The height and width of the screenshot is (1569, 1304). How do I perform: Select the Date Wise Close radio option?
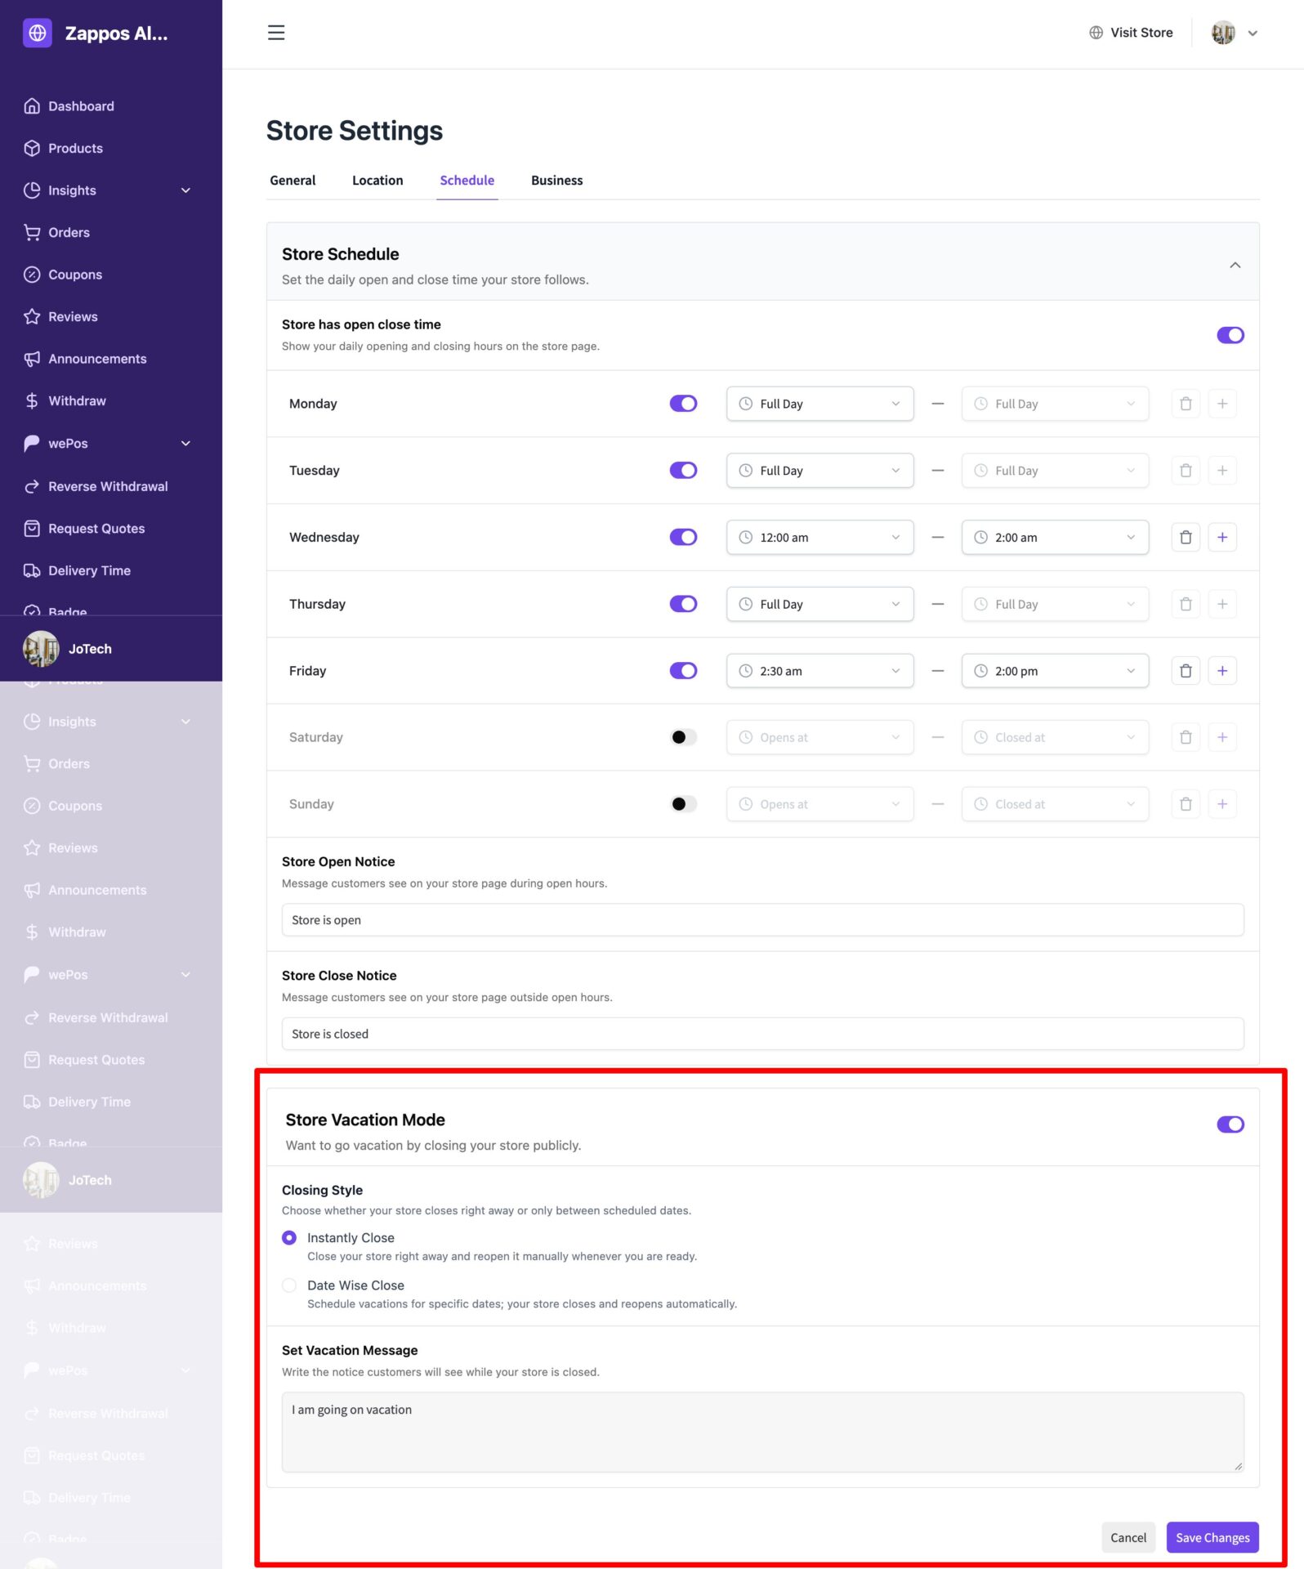point(289,1286)
